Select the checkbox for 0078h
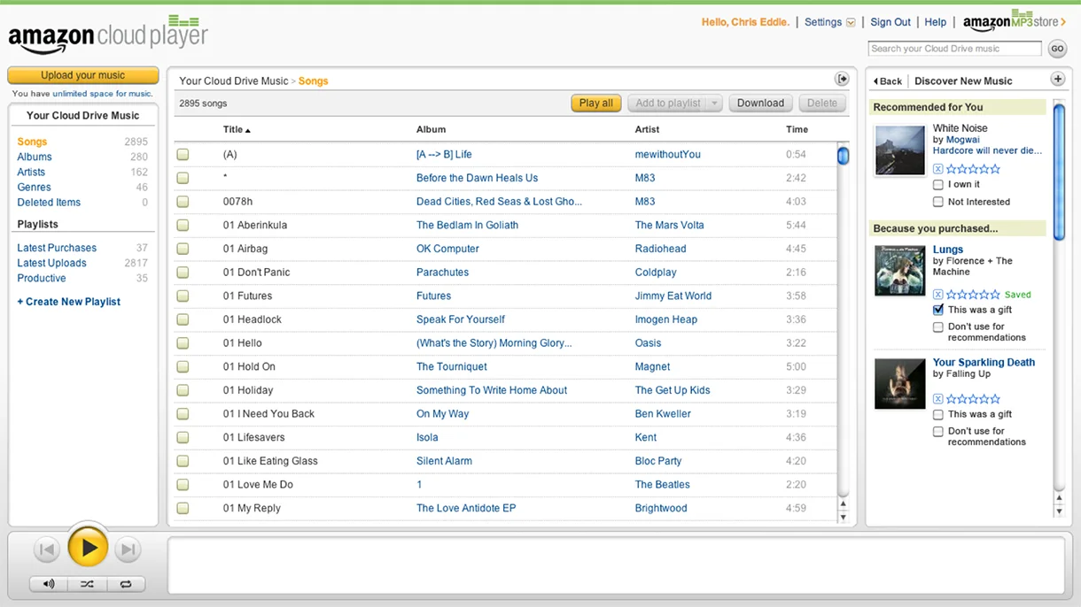 point(183,202)
